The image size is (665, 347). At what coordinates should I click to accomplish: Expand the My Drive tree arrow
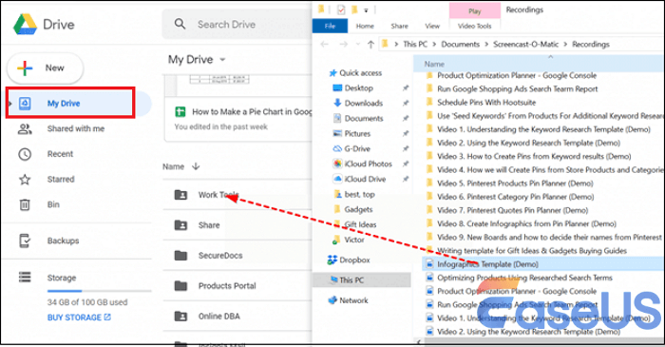(10, 104)
